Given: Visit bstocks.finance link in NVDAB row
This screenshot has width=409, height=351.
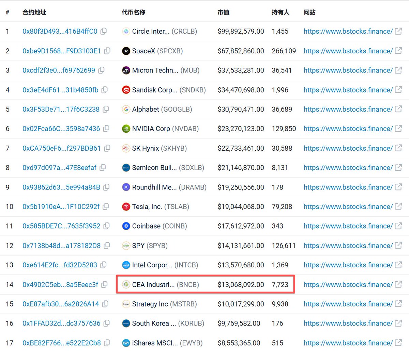Looking at the screenshot, I should 348,129.
